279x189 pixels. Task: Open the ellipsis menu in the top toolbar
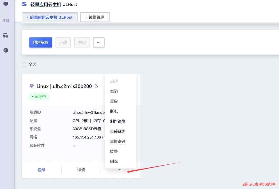coord(99,42)
